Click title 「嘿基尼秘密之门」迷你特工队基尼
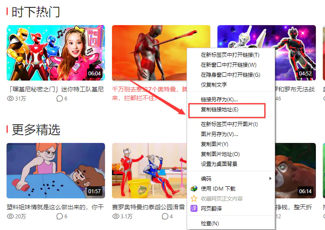325x230 pixels. [56, 89]
